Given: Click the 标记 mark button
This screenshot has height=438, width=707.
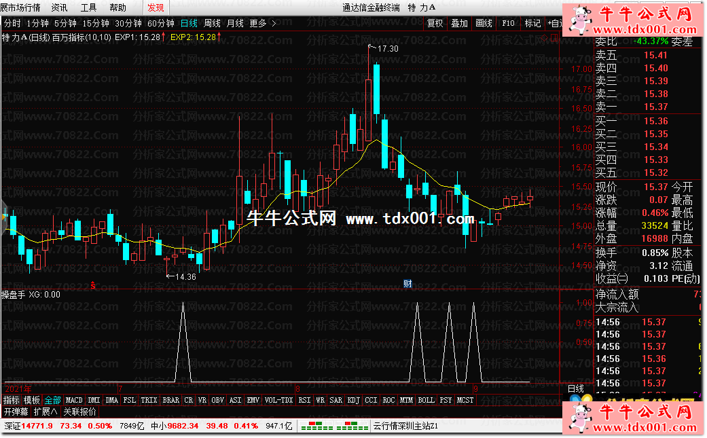Looking at the screenshot, I should click(532, 23).
